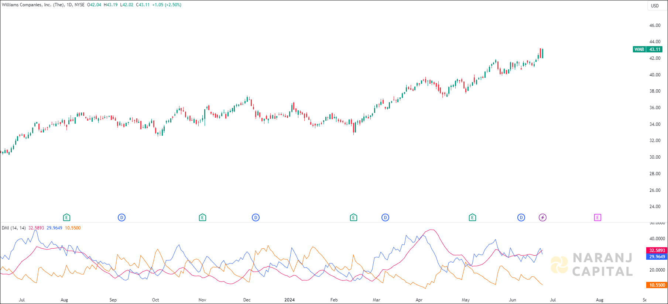Open the September dividend marker
This screenshot has height=304, width=668.
121,218
